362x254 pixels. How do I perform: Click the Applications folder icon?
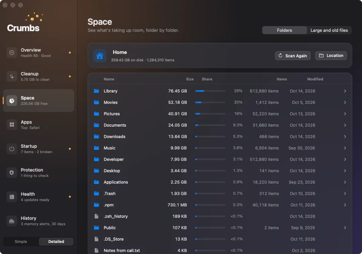coord(97,182)
